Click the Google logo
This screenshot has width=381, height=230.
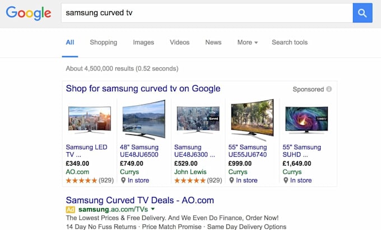click(29, 13)
